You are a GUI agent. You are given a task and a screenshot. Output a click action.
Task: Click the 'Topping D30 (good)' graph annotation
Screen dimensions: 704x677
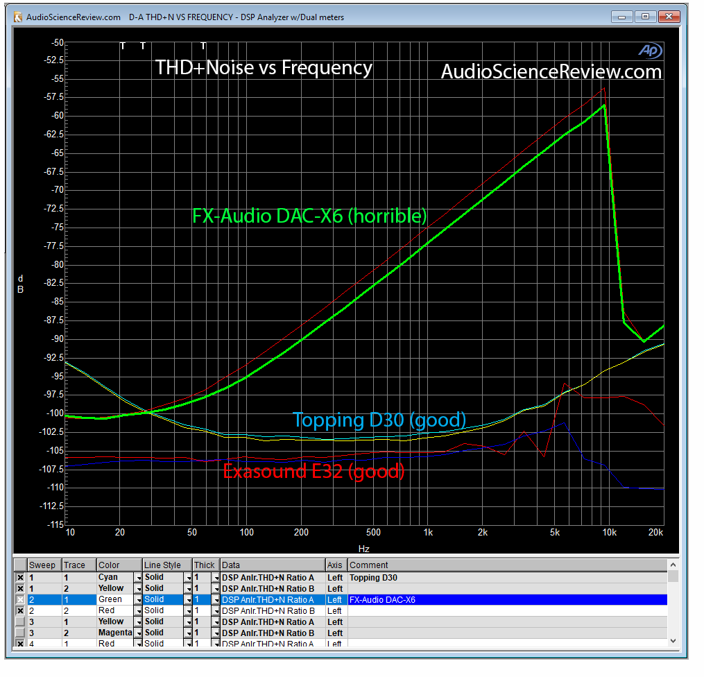tap(379, 420)
